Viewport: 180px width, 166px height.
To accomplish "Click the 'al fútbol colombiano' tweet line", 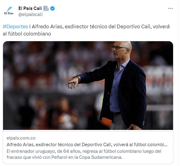I will (x=27, y=34).
